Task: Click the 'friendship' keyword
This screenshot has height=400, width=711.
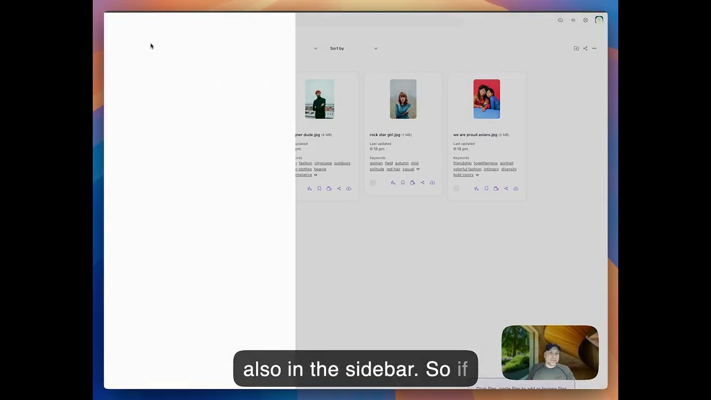Action: [x=462, y=163]
